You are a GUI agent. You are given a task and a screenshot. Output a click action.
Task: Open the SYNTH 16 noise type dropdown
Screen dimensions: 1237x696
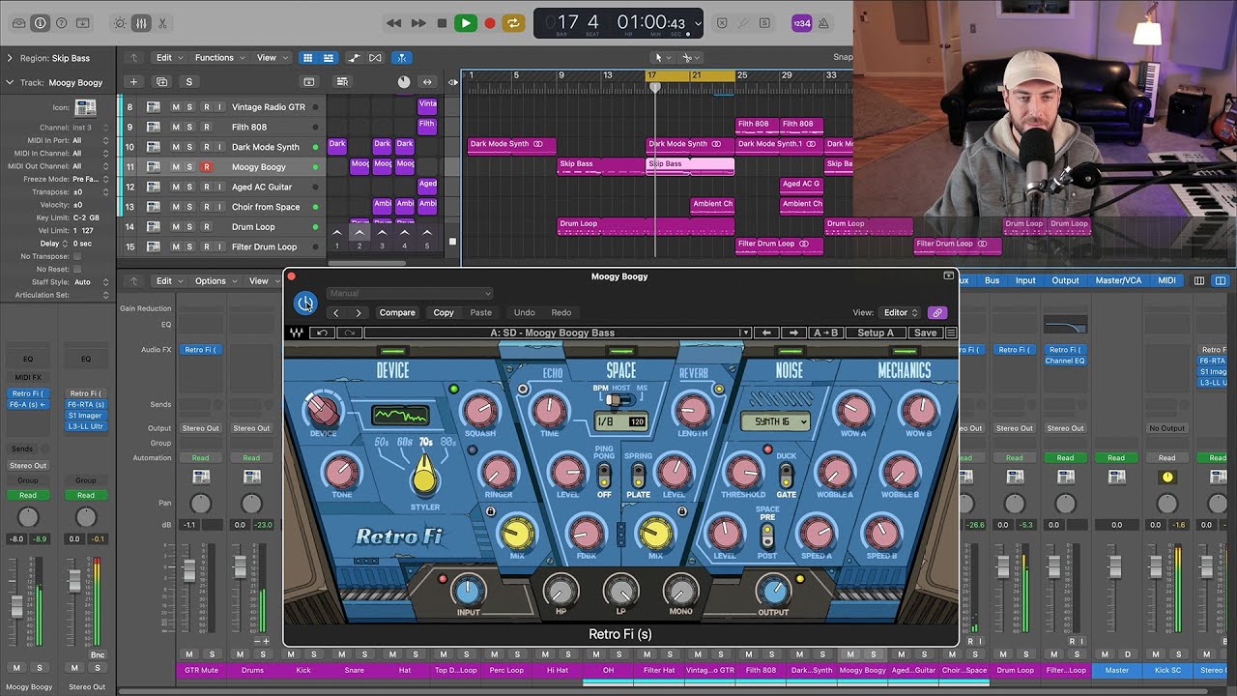click(775, 421)
